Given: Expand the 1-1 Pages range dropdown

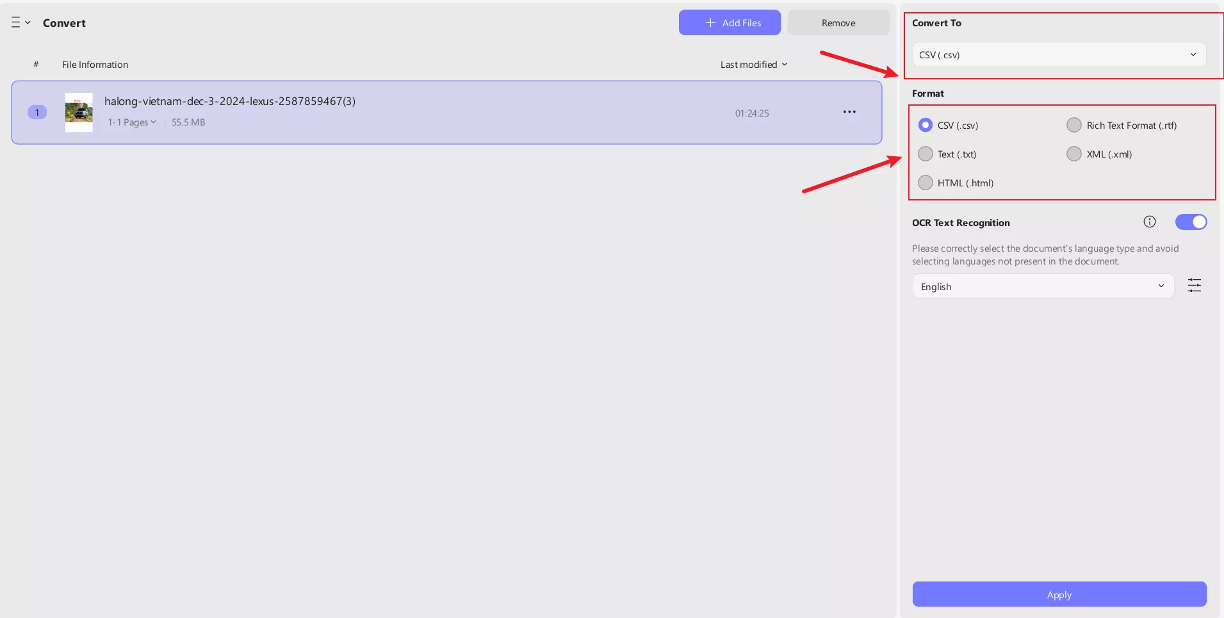Looking at the screenshot, I should point(132,122).
